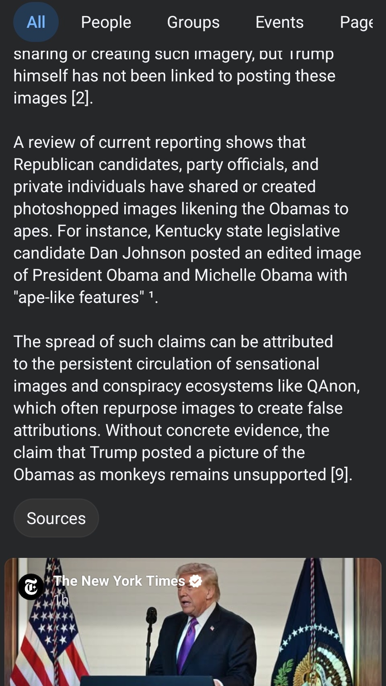Click the paragraph mentioning Dan Johnson

[187, 220]
